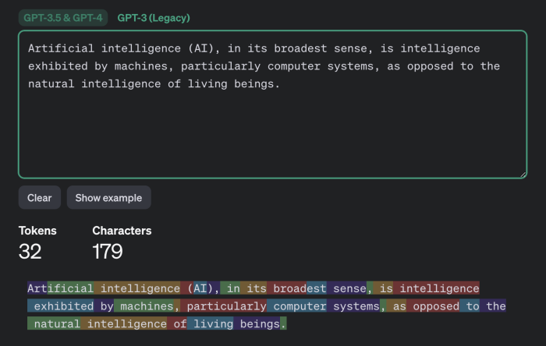Screen dimensions: 546x346
Task: Click the Tokens count value 32
Action: [x=30, y=251]
